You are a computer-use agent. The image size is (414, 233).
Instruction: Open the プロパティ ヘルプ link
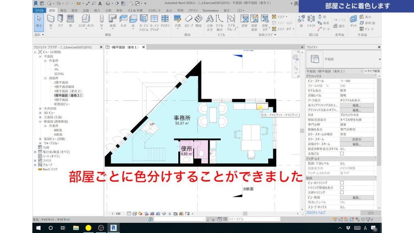point(315,213)
